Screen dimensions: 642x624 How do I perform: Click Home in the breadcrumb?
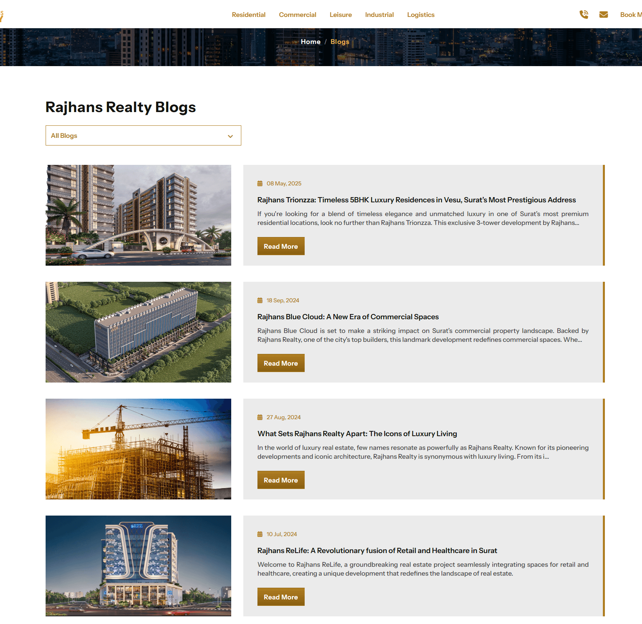[x=310, y=42]
